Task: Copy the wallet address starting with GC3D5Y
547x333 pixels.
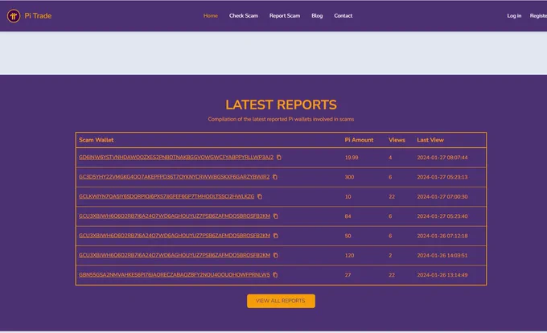Action: [x=275, y=177]
